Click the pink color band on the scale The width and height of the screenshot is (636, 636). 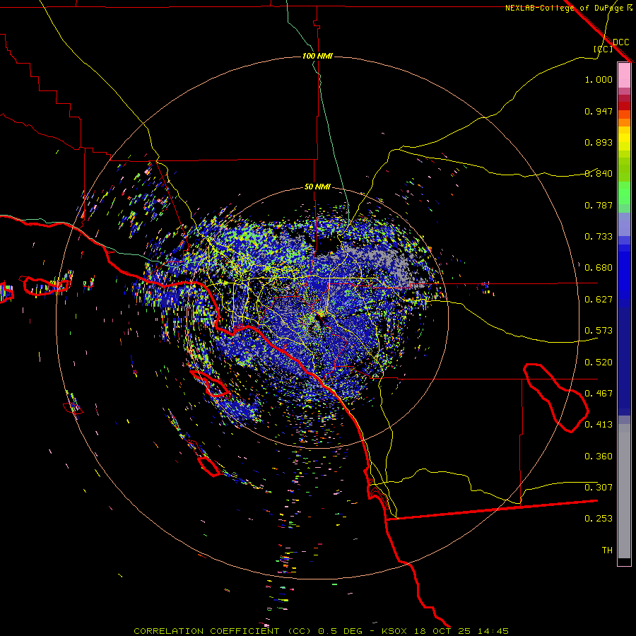(624, 76)
